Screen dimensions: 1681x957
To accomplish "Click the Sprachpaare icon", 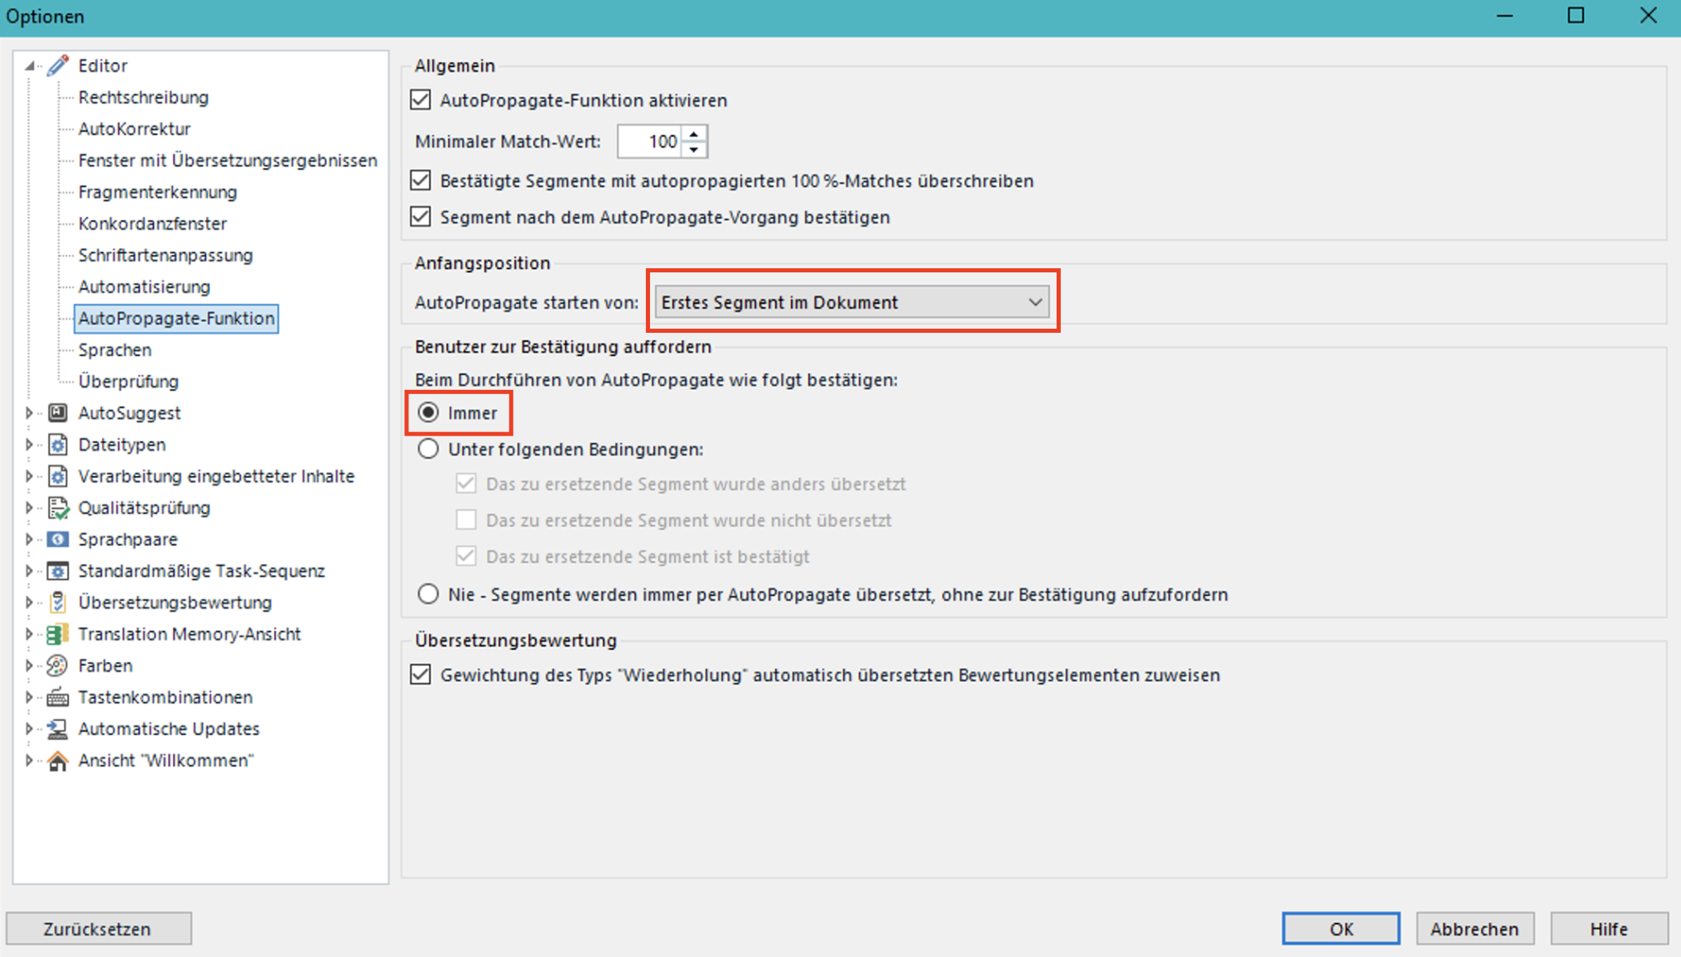I will [x=57, y=539].
